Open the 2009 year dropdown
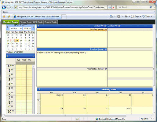The image size is (157, 122). pyautogui.click(x=27, y=28)
